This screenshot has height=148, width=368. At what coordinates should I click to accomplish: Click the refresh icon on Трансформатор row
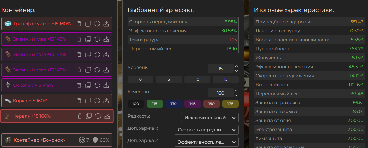point(97,24)
